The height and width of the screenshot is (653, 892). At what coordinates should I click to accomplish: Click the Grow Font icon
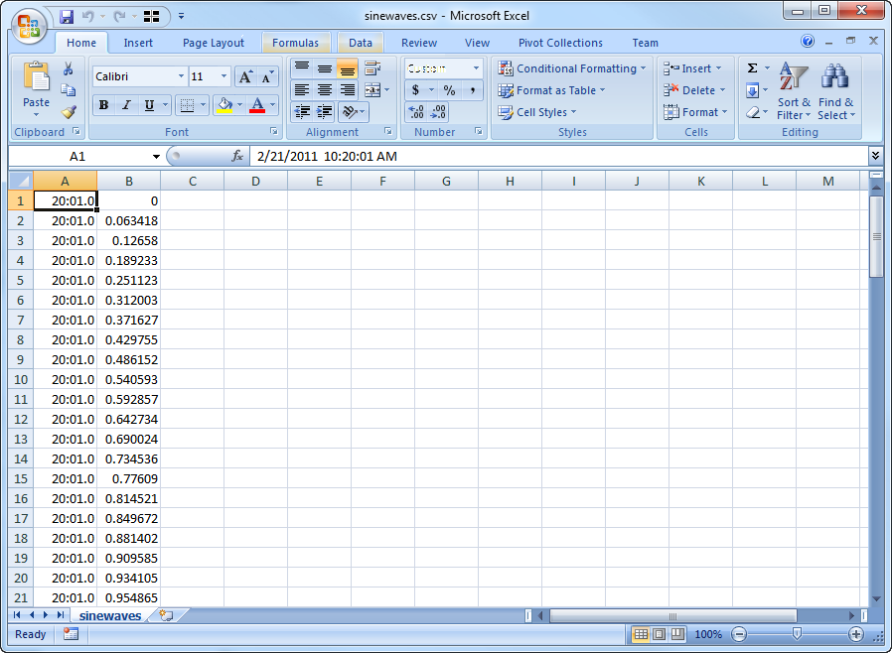click(x=245, y=76)
